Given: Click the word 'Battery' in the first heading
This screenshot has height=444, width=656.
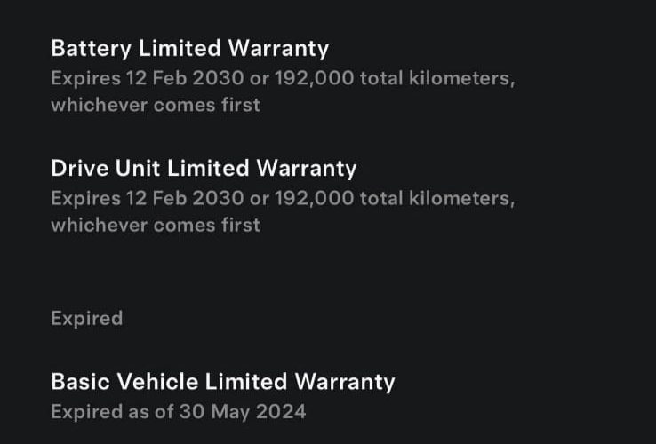Looking at the screenshot, I should click(88, 48).
